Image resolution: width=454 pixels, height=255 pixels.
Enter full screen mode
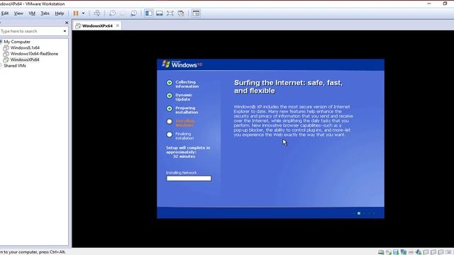pos(170,13)
